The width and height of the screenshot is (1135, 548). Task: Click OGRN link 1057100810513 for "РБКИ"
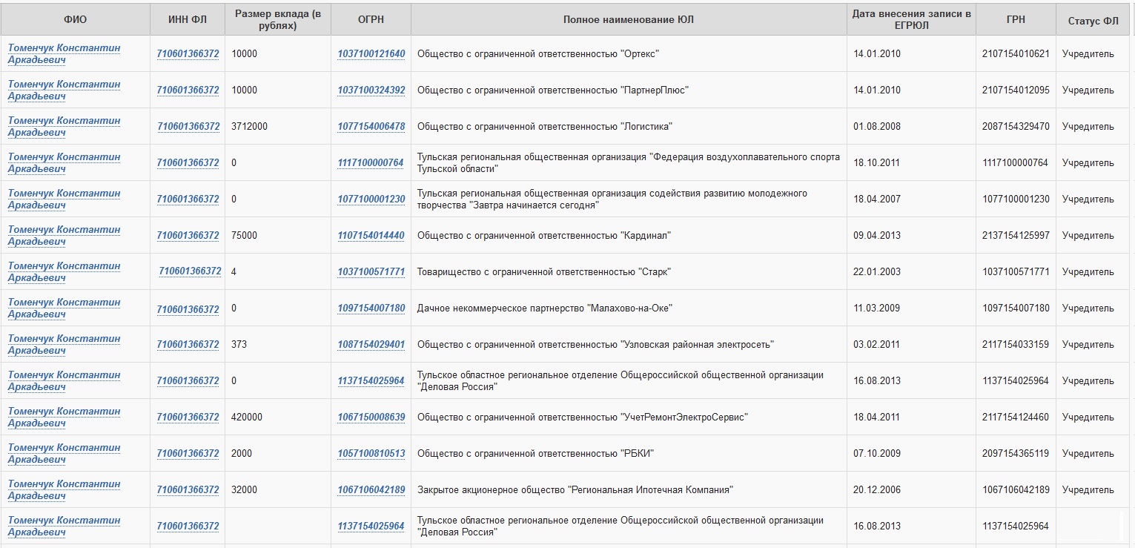pyautogui.click(x=371, y=454)
